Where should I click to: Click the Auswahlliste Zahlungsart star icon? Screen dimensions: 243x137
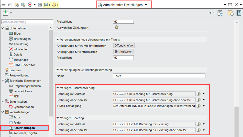[x=117, y=28]
